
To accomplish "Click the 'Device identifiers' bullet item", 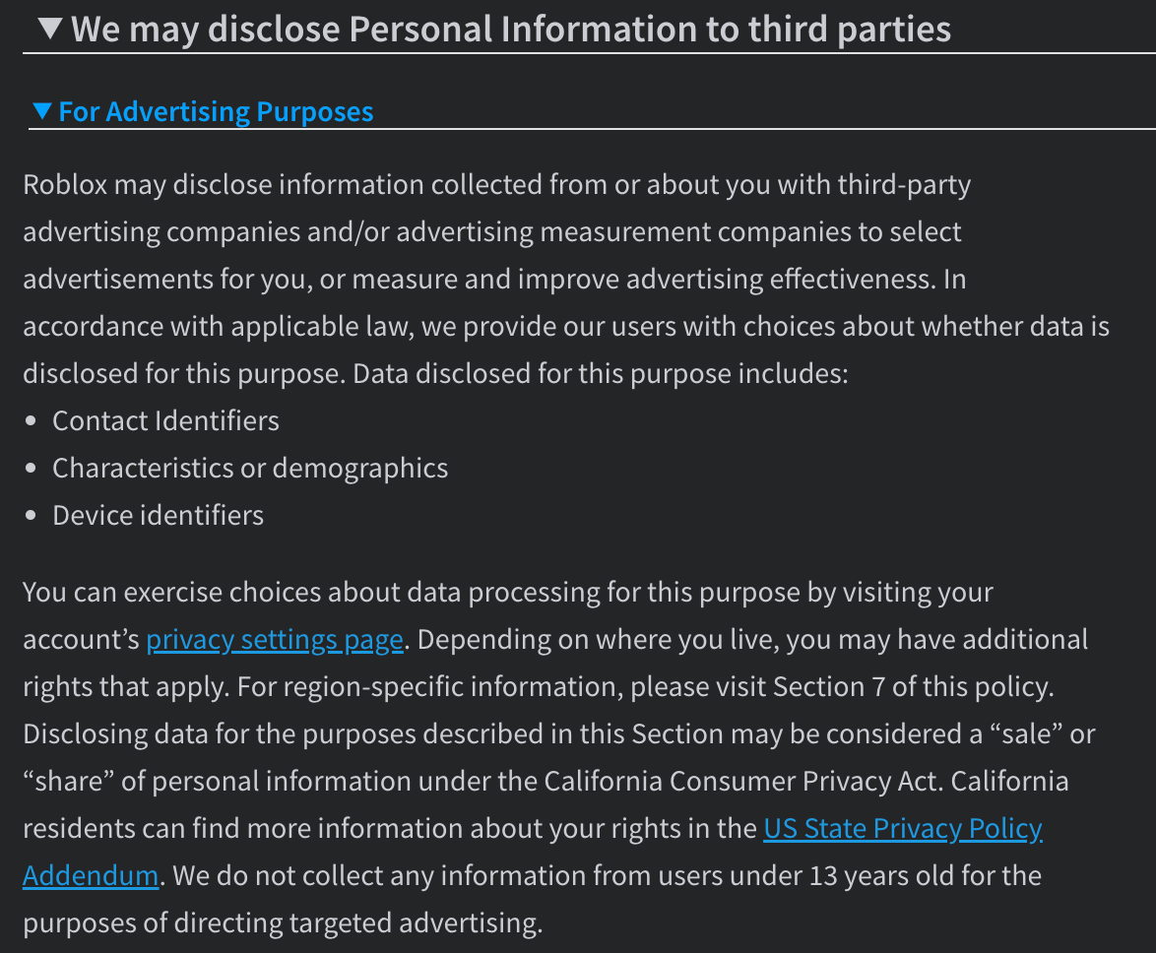I will 158,515.
